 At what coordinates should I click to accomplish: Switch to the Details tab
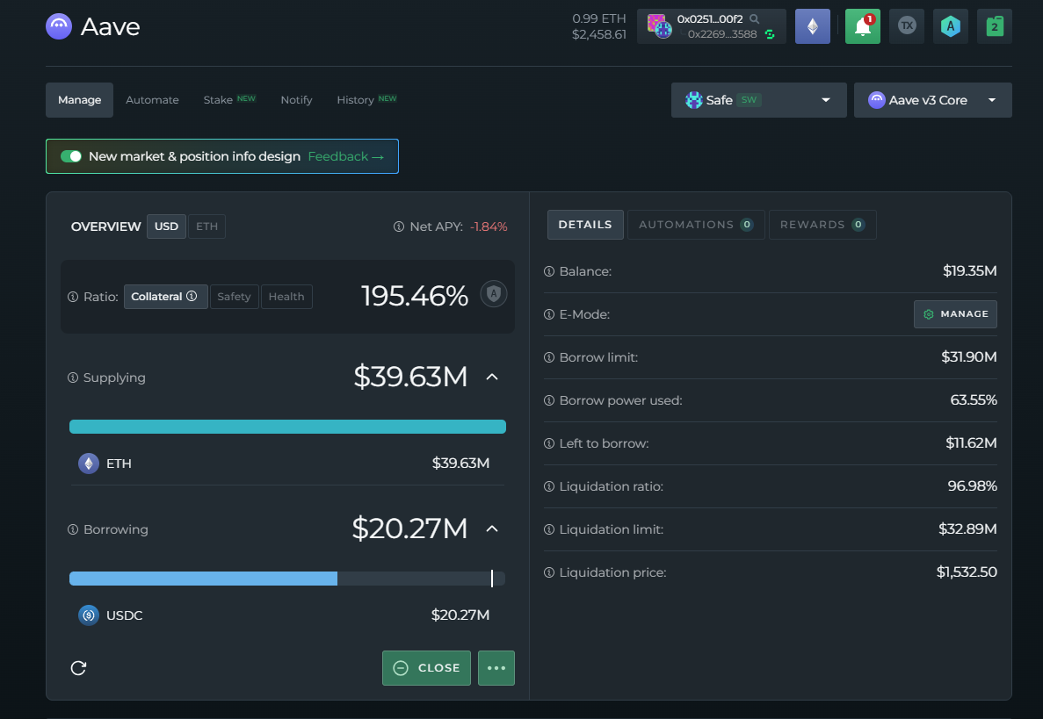pos(585,225)
